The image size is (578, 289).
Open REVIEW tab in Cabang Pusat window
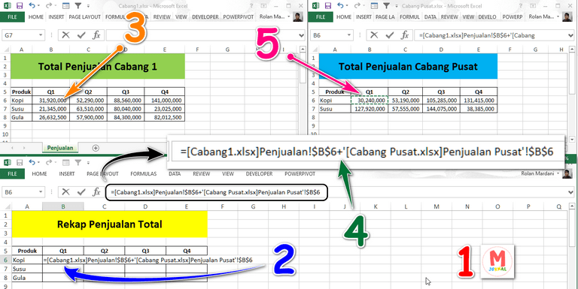click(x=449, y=17)
